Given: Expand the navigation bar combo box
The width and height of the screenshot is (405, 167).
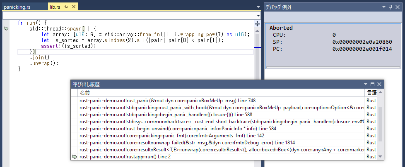Looking at the screenshot, I should pos(258,15).
